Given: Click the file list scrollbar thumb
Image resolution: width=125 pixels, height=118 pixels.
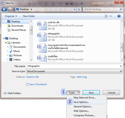Looking at the screenshot, I should pos(122,47).
